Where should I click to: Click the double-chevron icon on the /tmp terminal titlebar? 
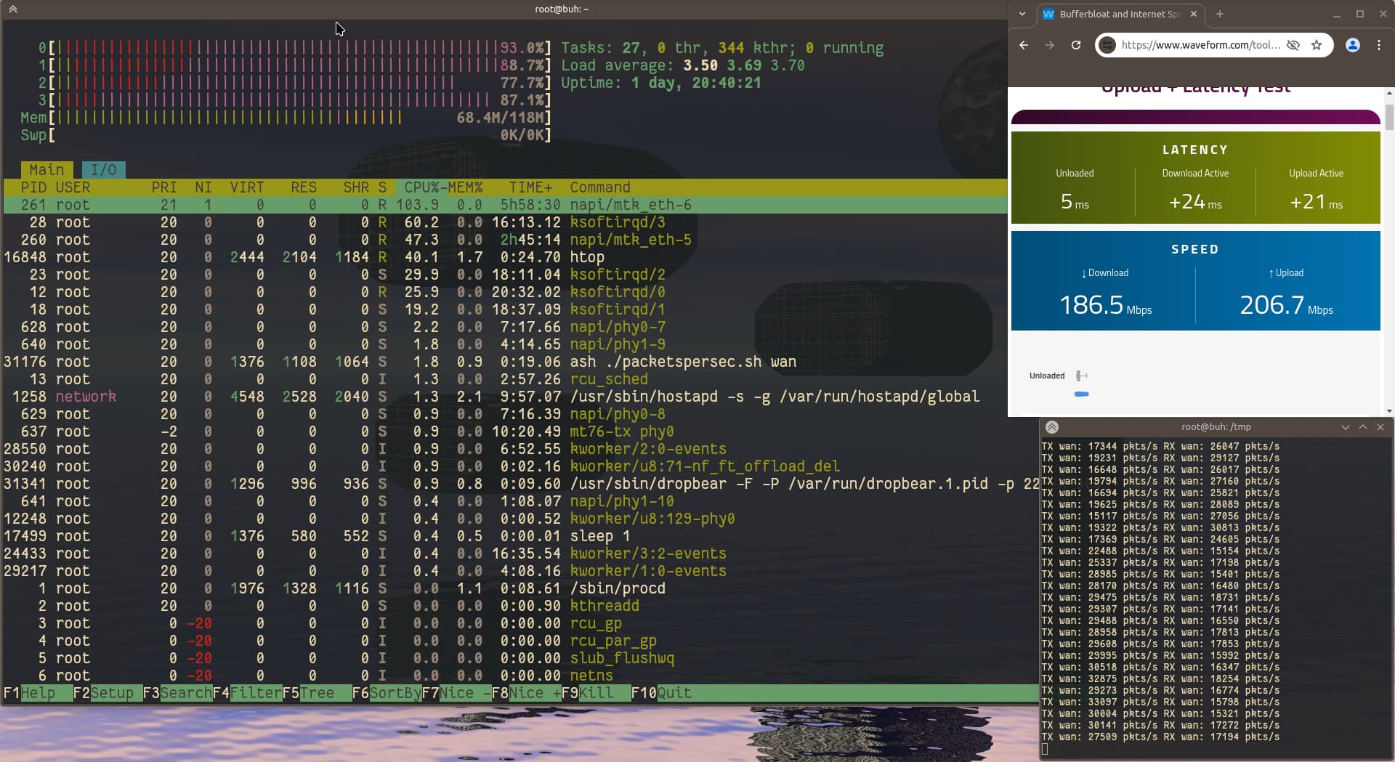click(x=1052, y=427)
